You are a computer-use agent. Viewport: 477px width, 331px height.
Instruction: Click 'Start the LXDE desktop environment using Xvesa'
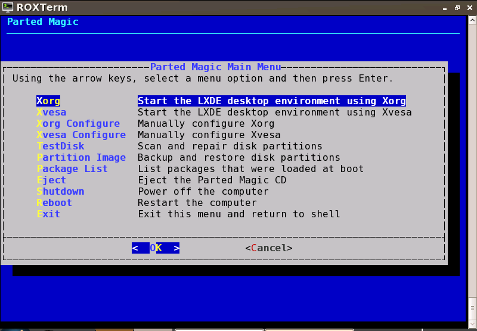[274, 113]
